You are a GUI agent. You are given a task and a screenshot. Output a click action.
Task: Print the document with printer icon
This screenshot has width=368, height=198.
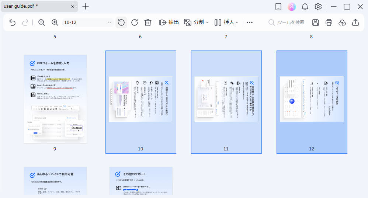tap(329, 22)
